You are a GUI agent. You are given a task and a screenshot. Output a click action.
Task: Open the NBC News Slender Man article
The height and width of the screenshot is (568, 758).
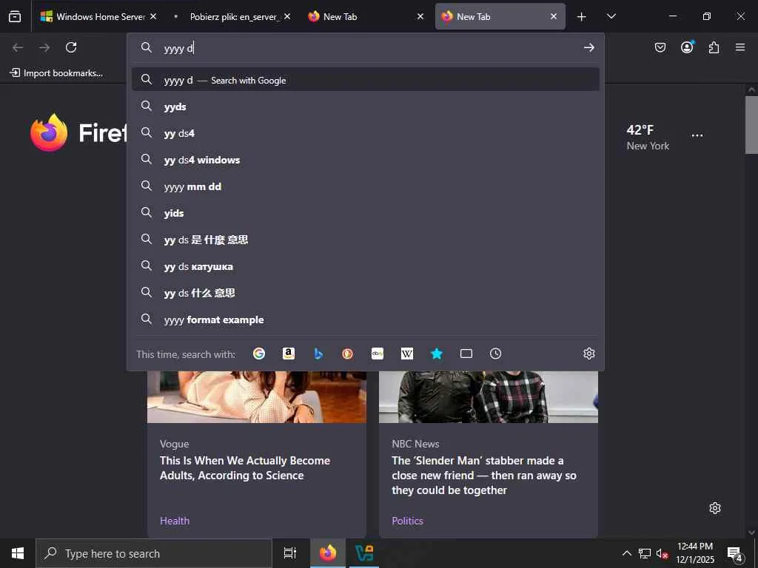pyautogui.click(x=484, y=476)
